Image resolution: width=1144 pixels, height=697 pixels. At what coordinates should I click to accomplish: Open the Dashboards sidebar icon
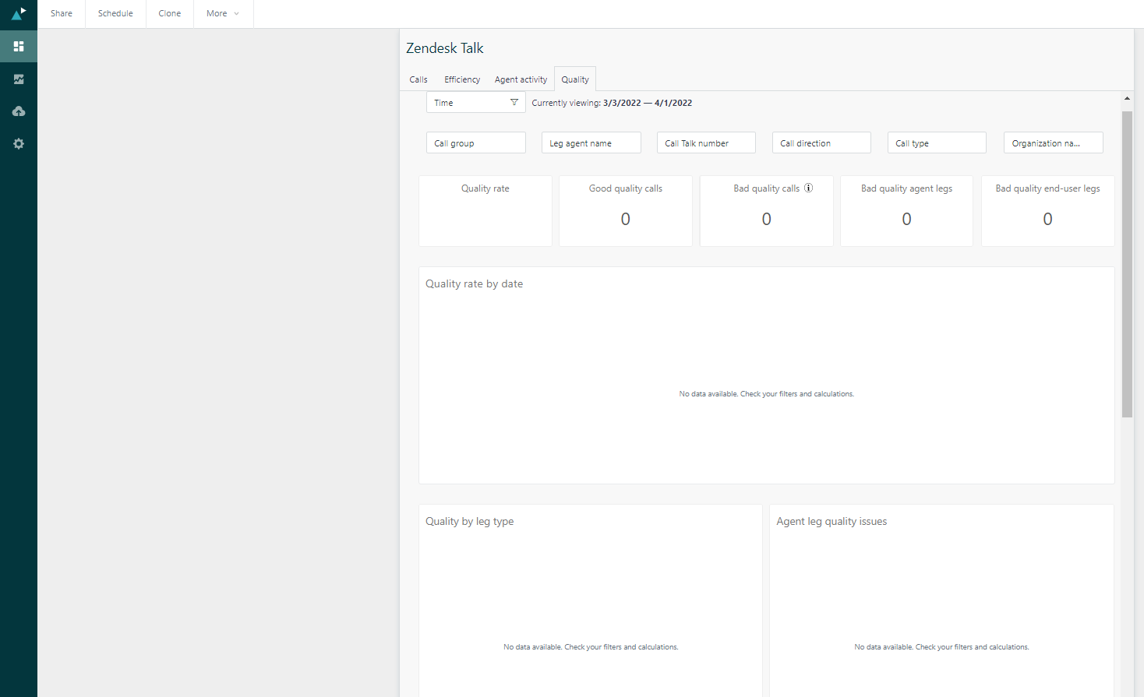pos(19,46)
